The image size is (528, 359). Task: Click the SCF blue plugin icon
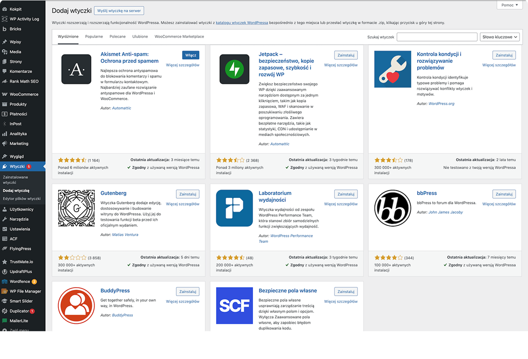[234, 306]
